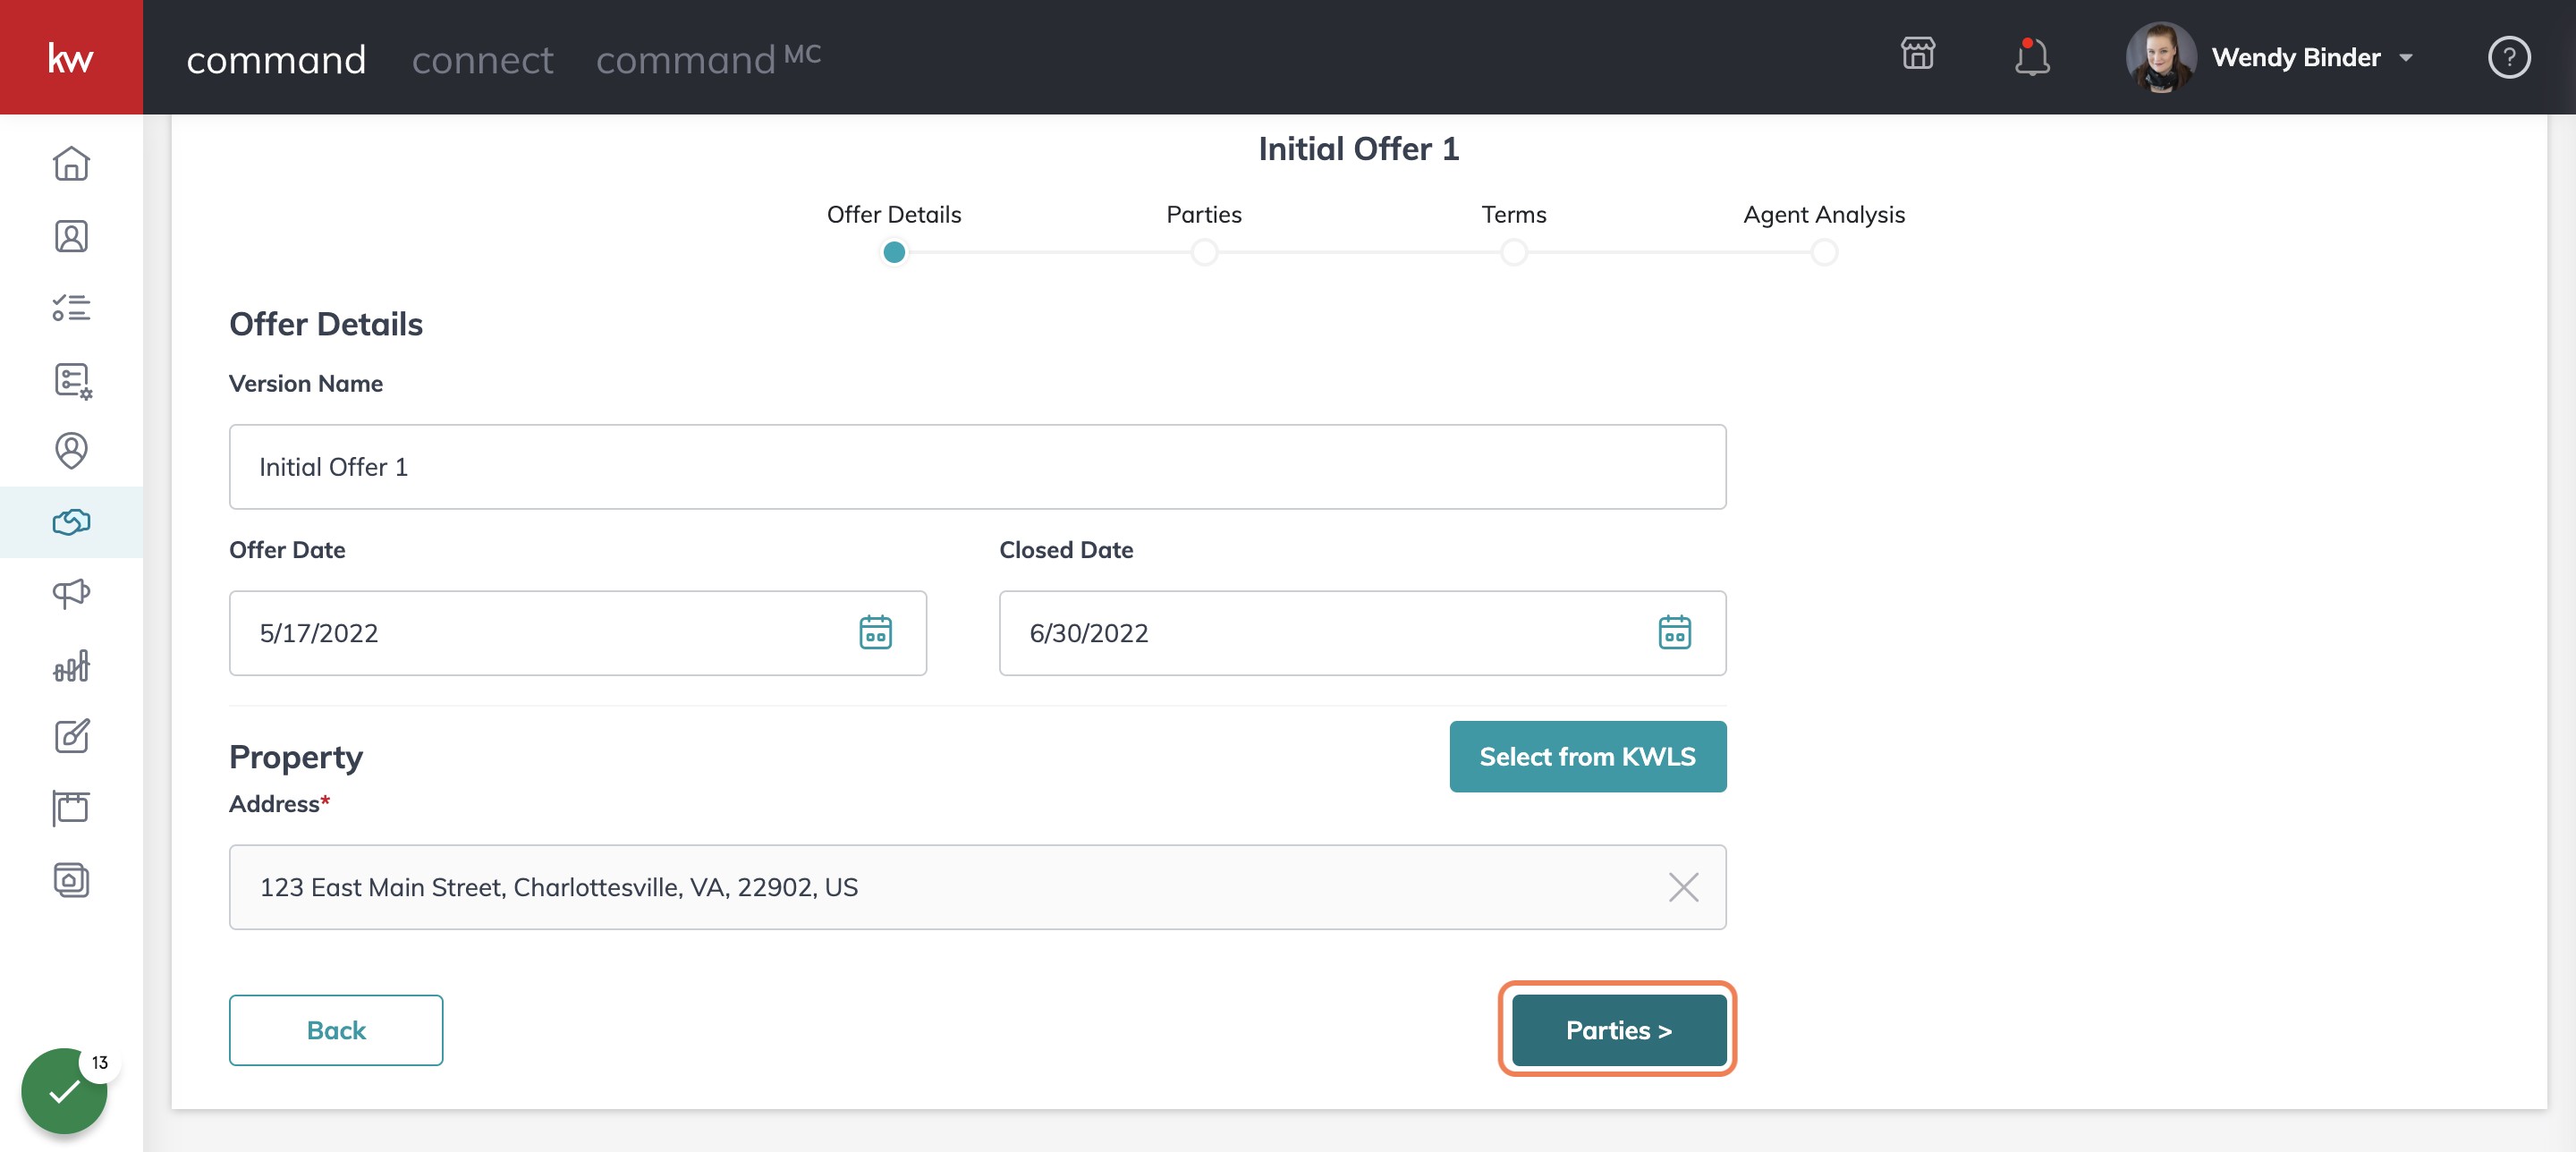The width and height of the screenshot is (2576, 1152).
Task: Open the Reports chart sidebar icon
Action: pyautogui.click(x=71, y=665)
